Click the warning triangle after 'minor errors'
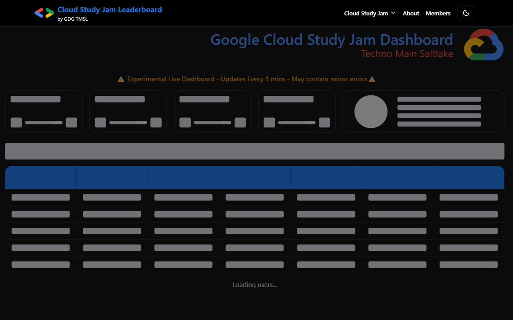Image resolution: width=513 pixels, height=320 pixels. [372, 80]
